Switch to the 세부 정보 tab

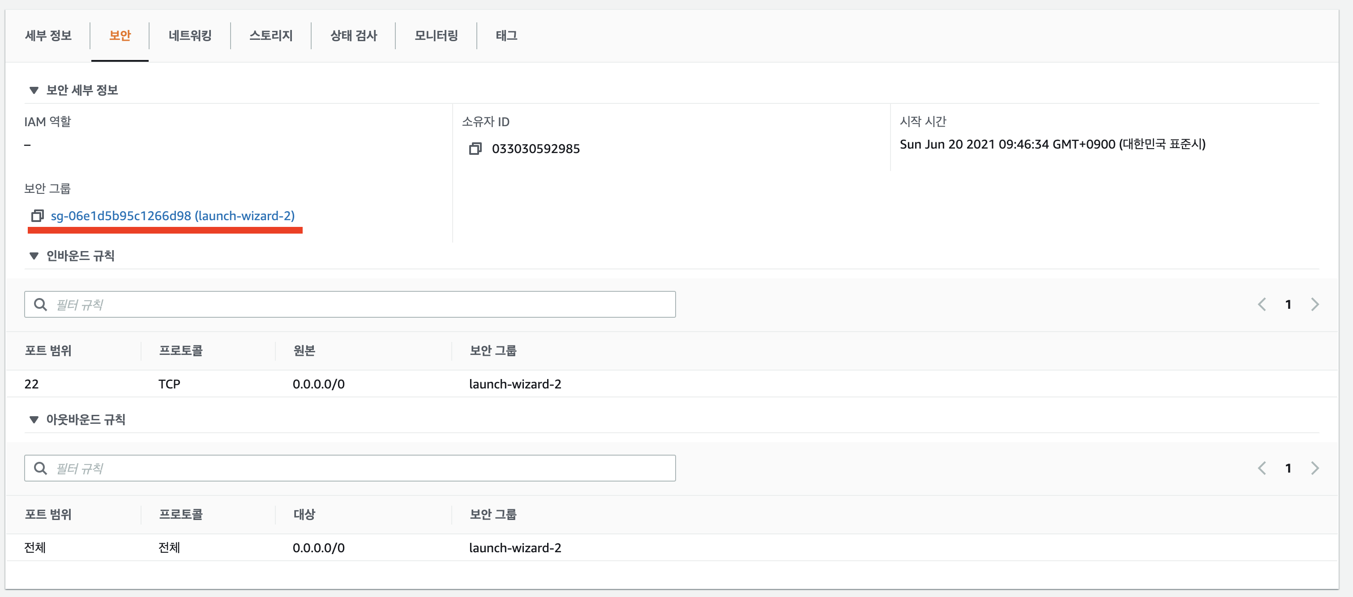click(x=48, y=36)
